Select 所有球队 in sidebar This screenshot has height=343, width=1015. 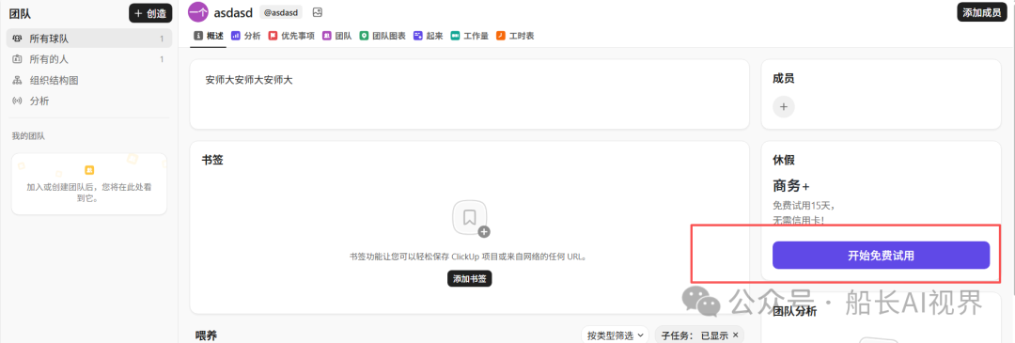[x=89, y=39]
